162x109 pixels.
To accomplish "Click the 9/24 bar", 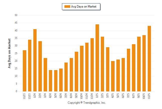I will pos(76,72).
